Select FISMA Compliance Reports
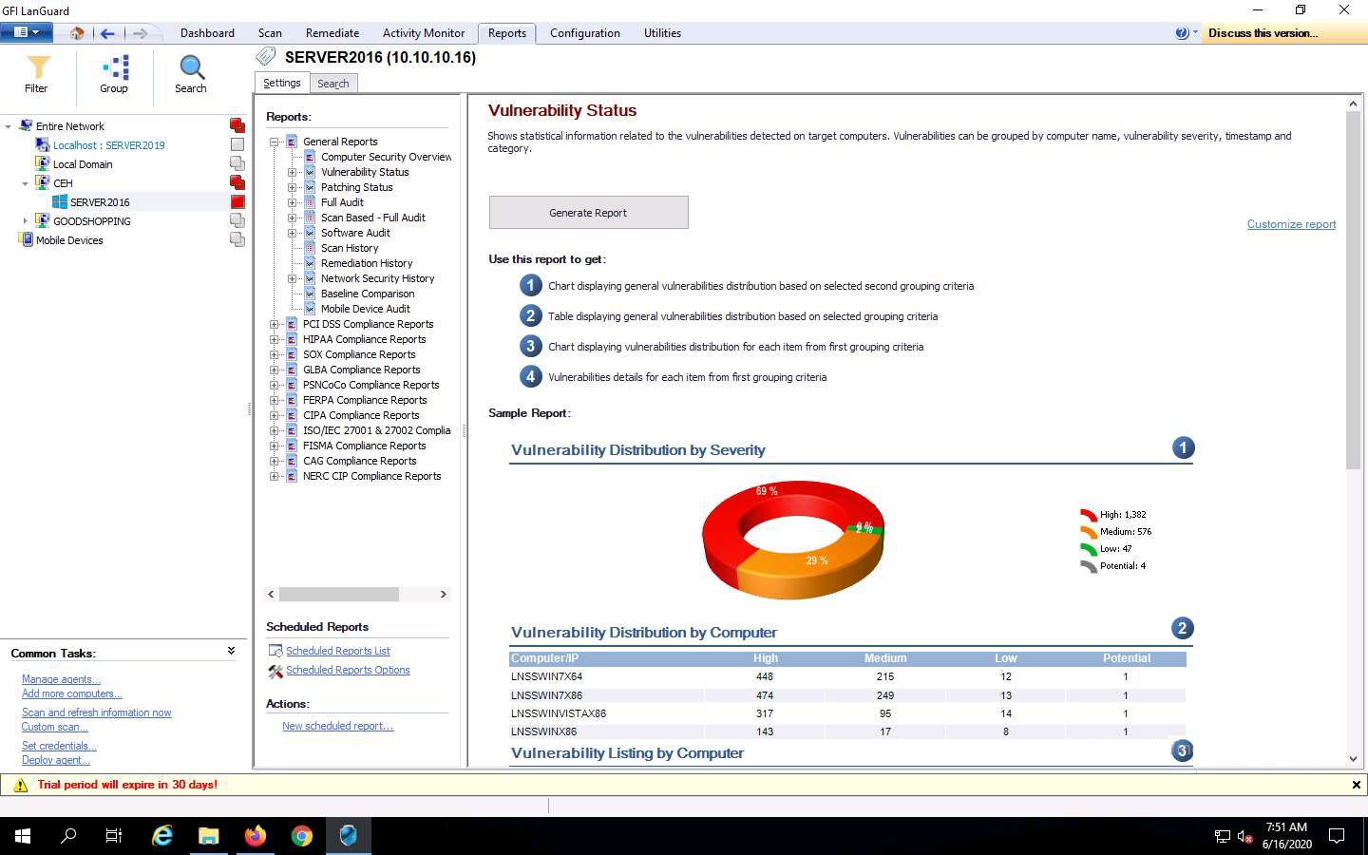 pos(365,446)
